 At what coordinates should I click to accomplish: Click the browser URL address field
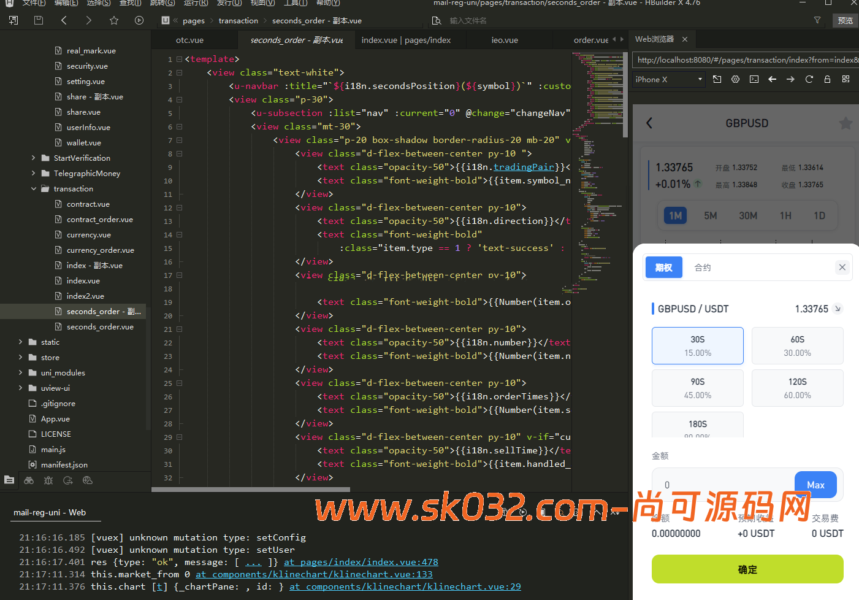[745, 60]
